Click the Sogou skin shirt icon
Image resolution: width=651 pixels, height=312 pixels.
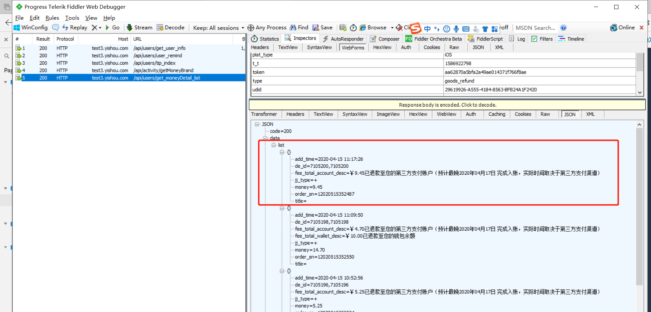click(485, 29)
